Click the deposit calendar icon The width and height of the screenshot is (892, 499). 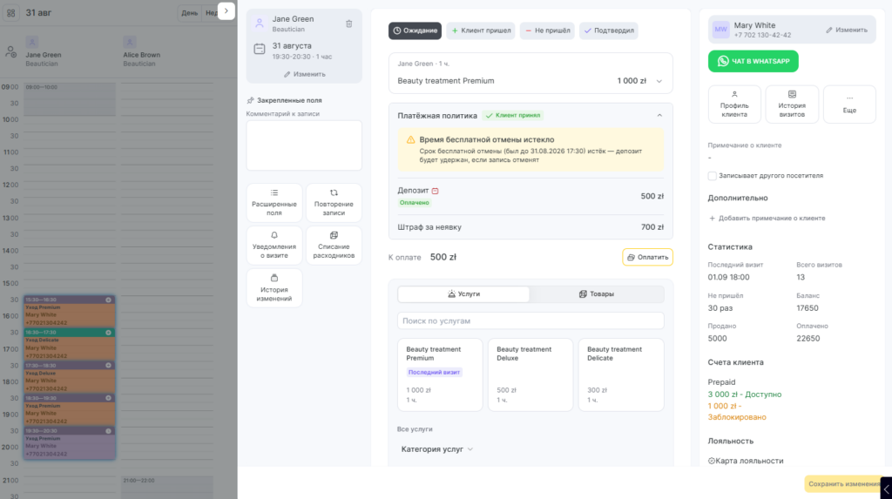pos(436,191)
